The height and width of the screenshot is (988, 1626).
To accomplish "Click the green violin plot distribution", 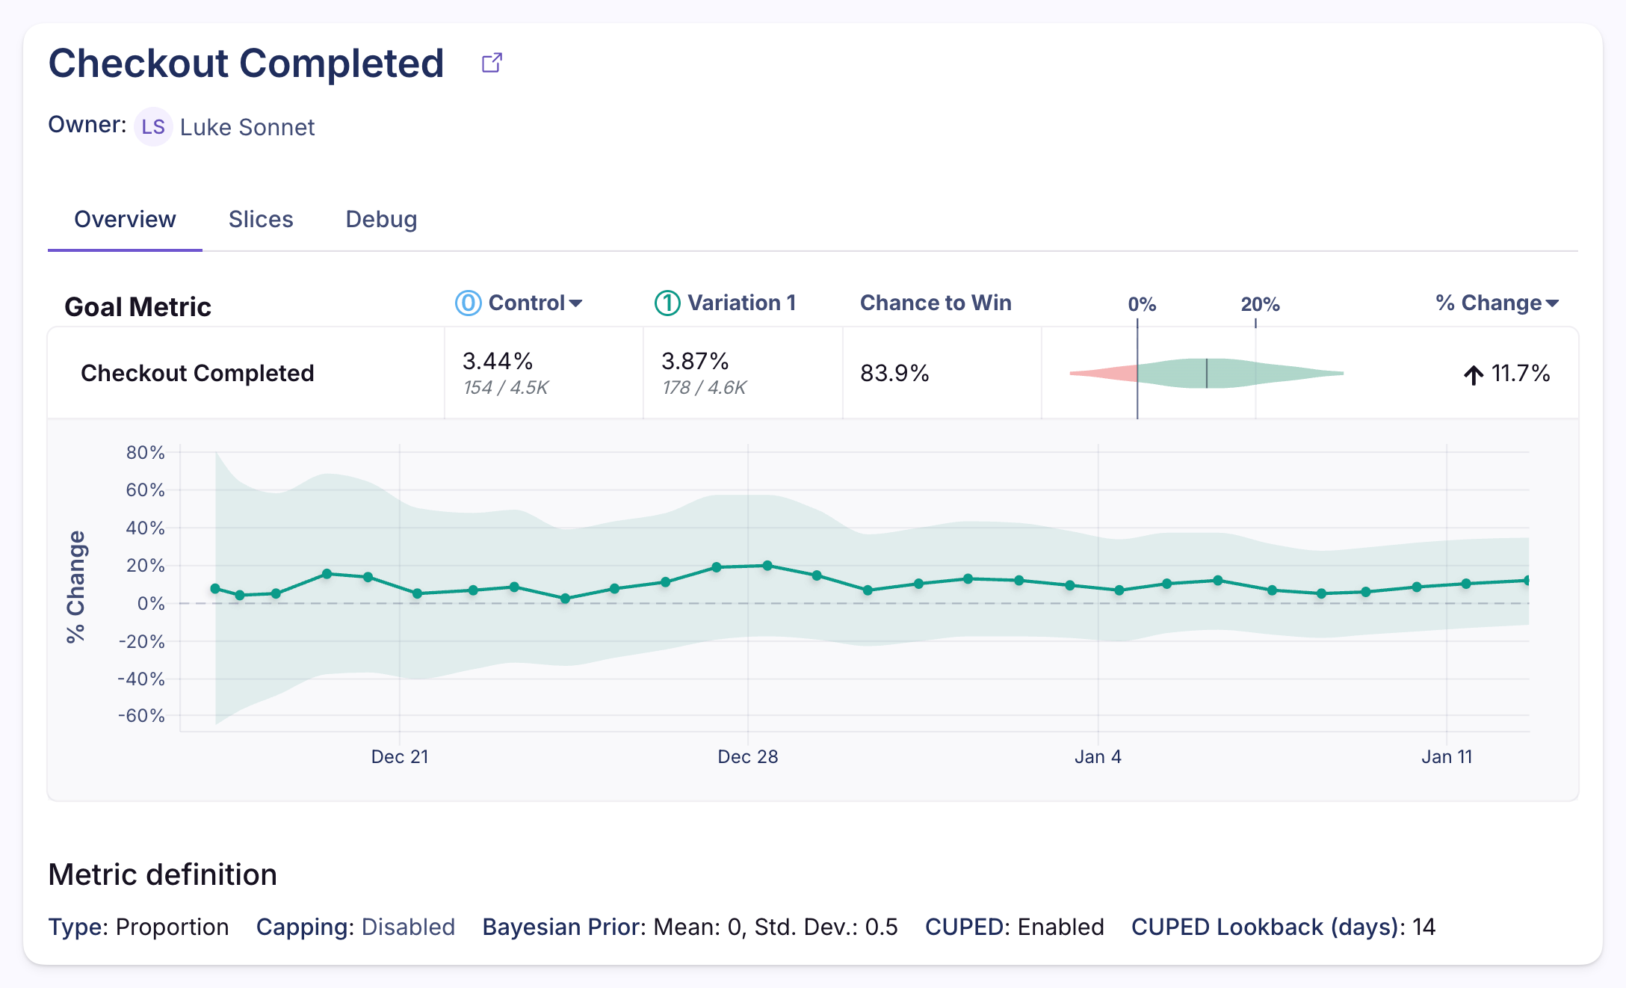I will pos(1233,373).
